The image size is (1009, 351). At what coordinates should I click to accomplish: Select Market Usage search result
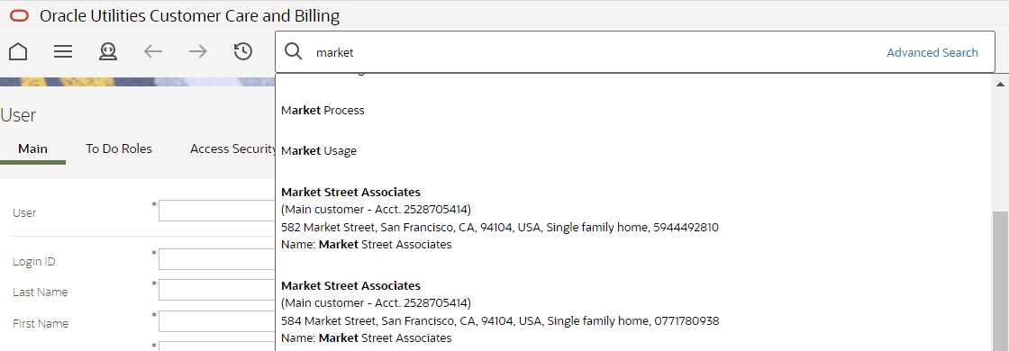coord(319,151)
